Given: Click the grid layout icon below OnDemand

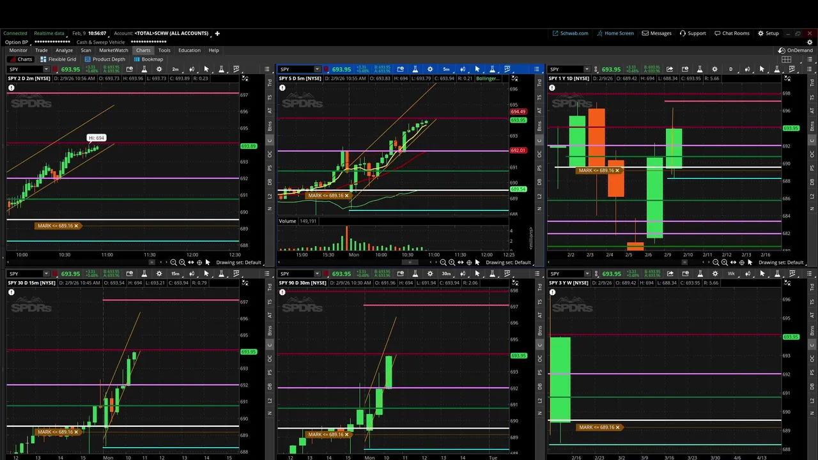Looking at the screenshot, I should coord(787,59).
